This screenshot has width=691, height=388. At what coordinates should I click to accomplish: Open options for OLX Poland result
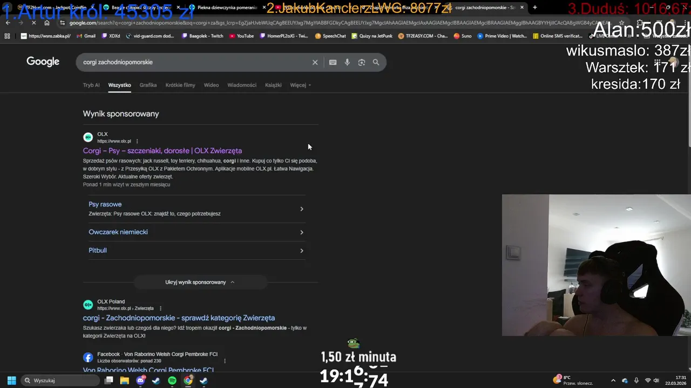tap(160, 309)
